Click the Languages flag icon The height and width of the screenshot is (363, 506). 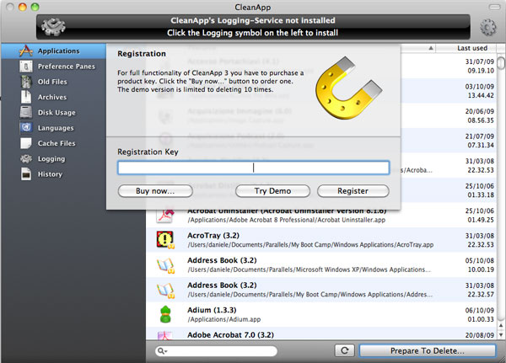[x=26, y=128]
